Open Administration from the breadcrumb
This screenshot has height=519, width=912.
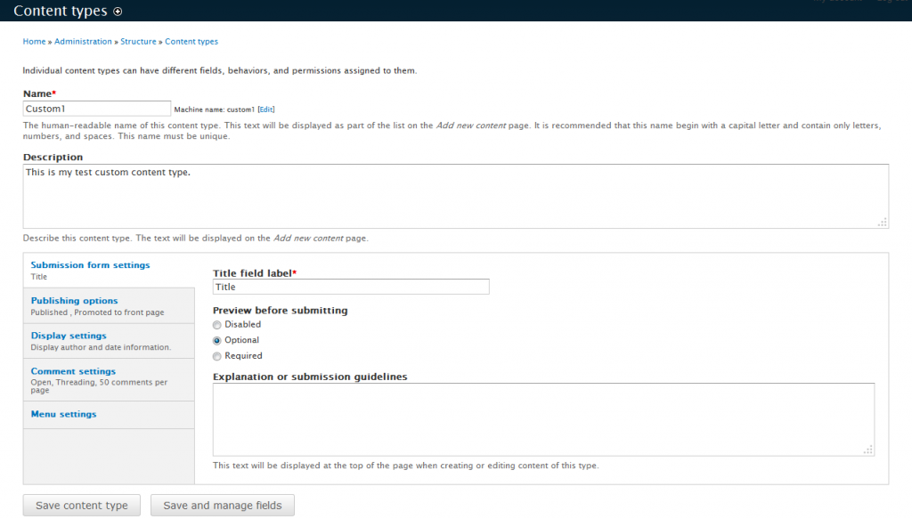coord(83,41)
